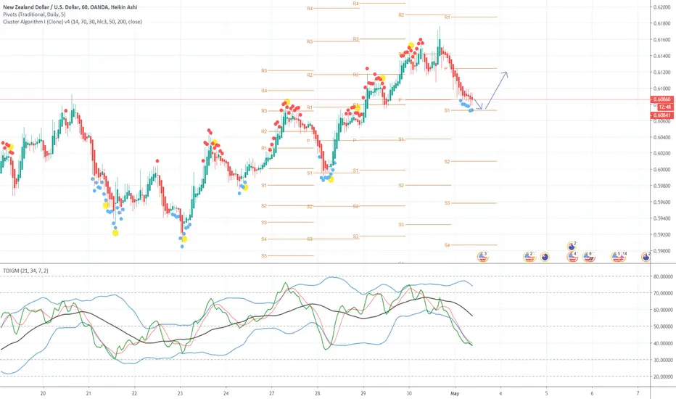Click the US event icon marked 4
Screen dimensions: 676x399
(x=572, y=257)
